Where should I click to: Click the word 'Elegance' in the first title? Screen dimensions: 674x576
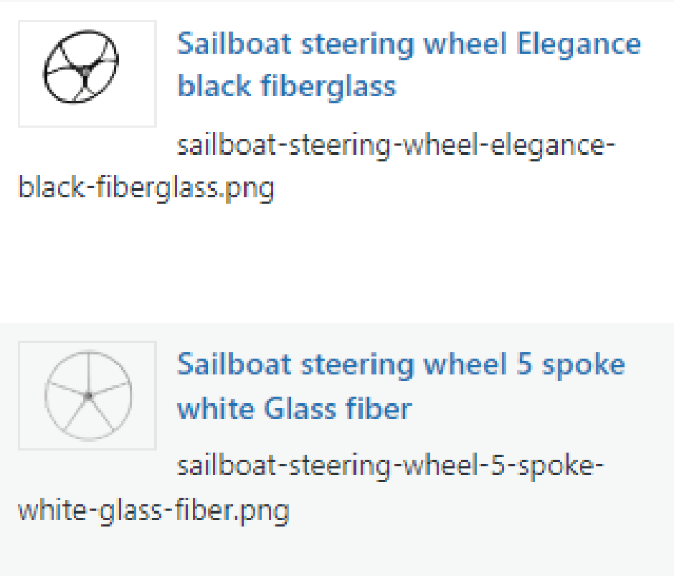coord(579,44)
